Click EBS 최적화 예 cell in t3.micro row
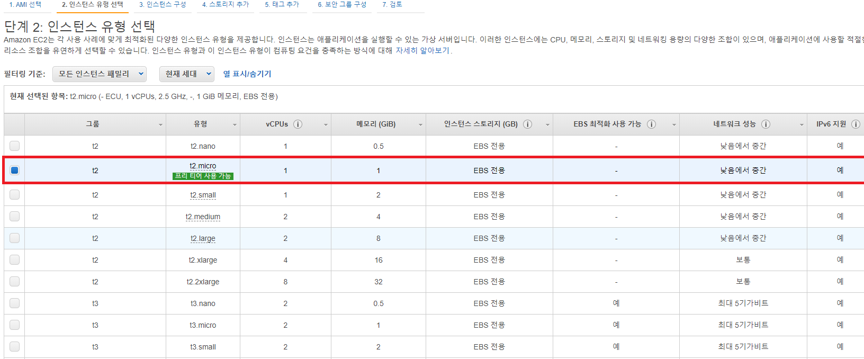 click(616, 325)
